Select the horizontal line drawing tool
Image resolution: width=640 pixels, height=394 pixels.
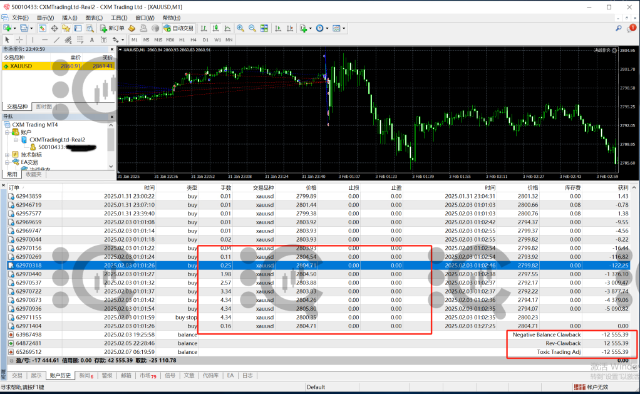click(44, 39)
